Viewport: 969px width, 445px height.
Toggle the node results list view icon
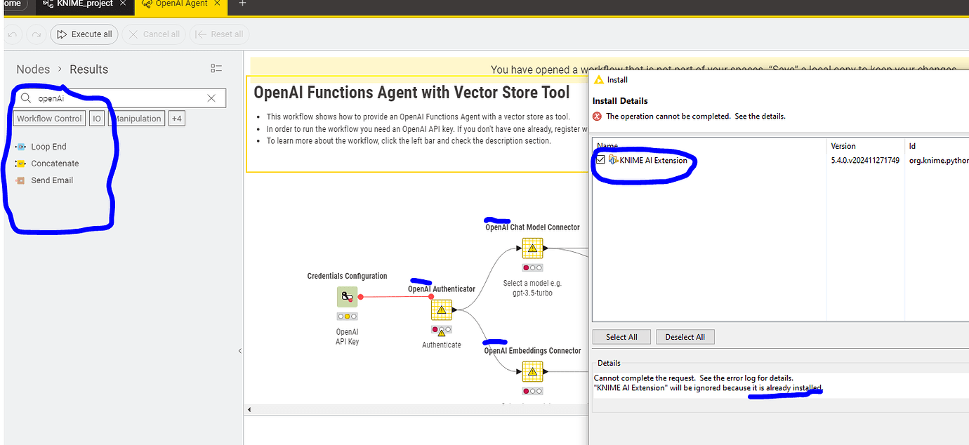click(216, 69)
